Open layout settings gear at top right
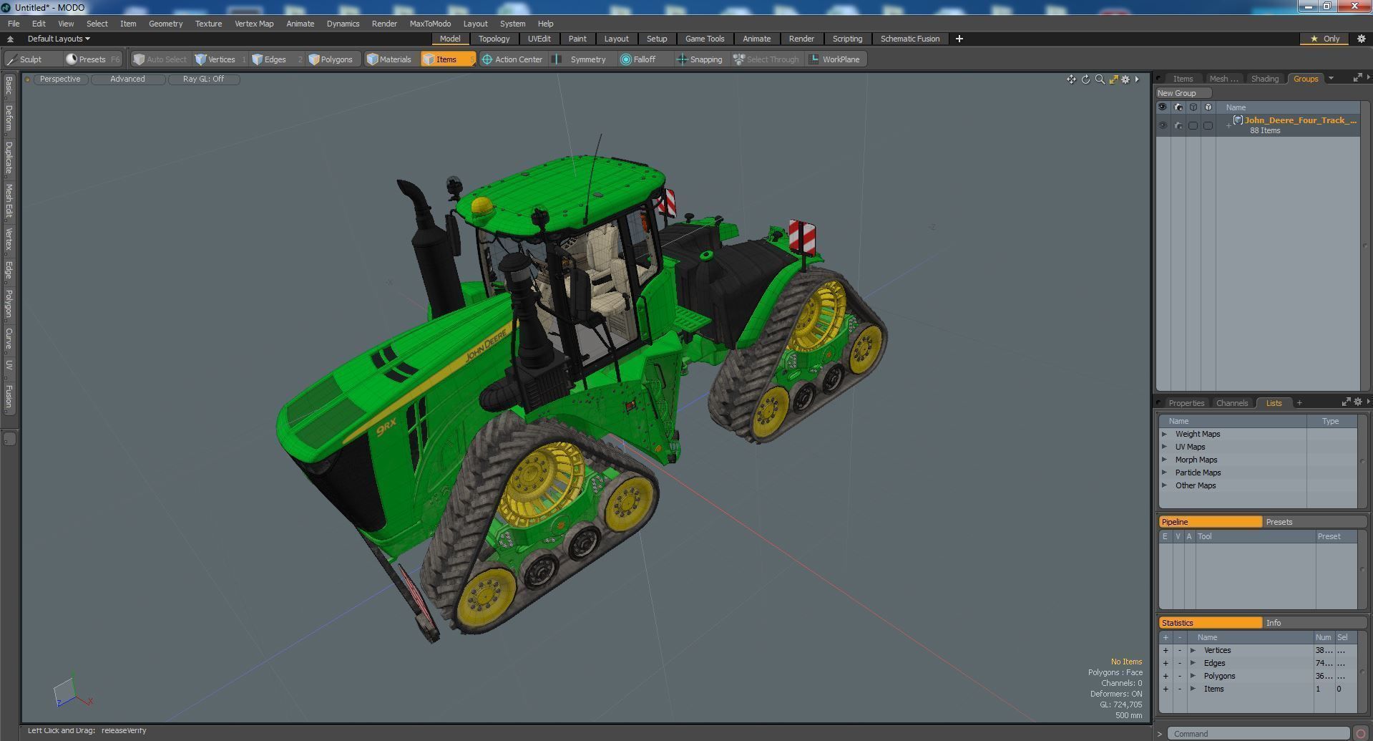 tap(1361, 39)
